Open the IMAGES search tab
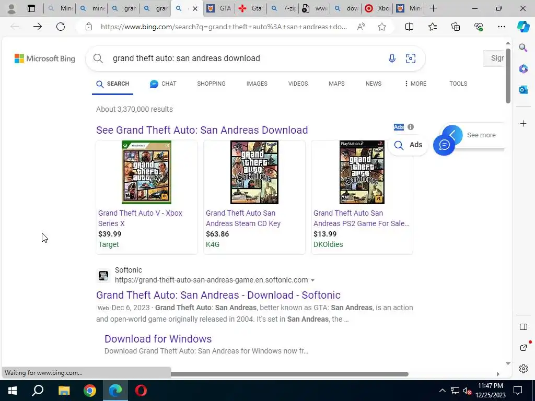This screenshot has height=401, width=535. click(x=257, y=84)
